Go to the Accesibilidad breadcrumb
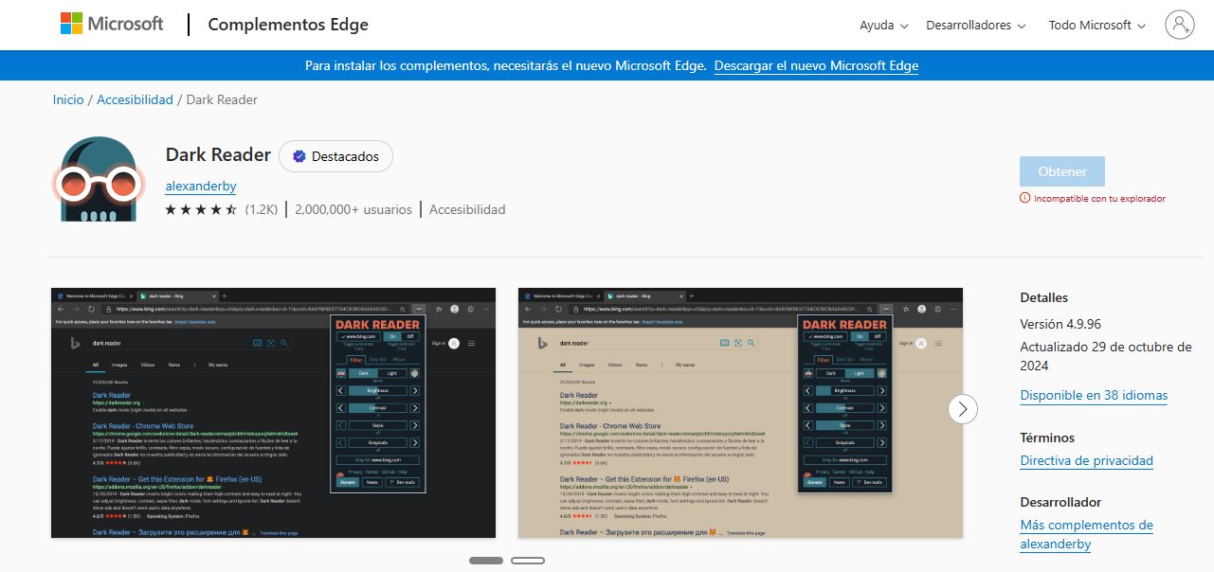The height and width of the screenshot is (572, 1214). pos(136,99)
